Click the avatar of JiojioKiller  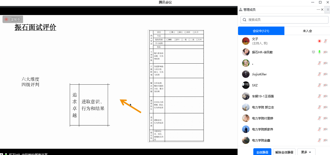[246, 74]
